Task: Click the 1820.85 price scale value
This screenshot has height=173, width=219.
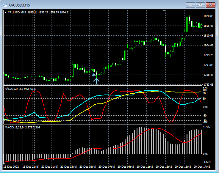Action: [208, 16]
